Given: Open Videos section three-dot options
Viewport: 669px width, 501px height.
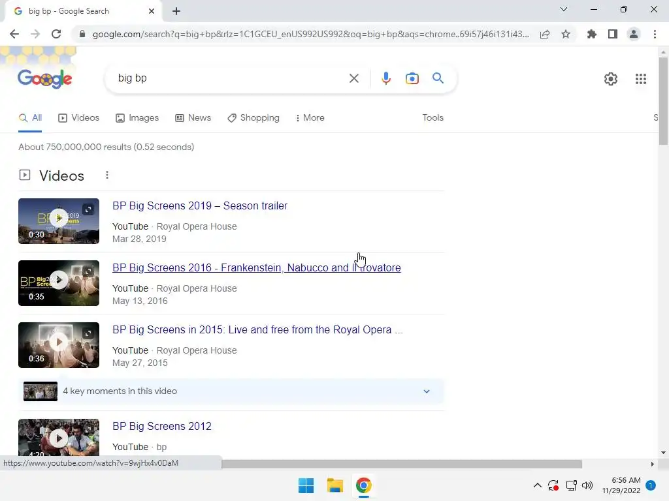Looking at the screenshot, I should tap(107, 175).
